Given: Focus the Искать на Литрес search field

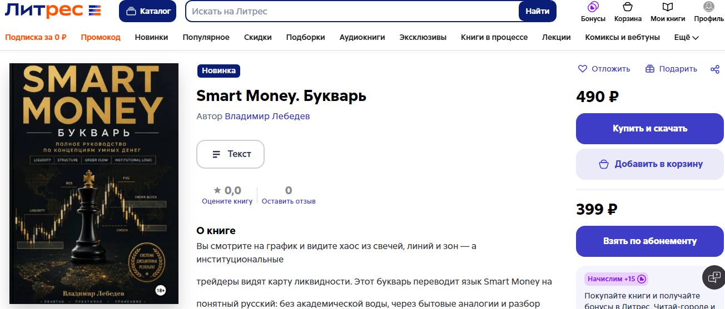Looking at the screenshot, I should pos(352,11).
